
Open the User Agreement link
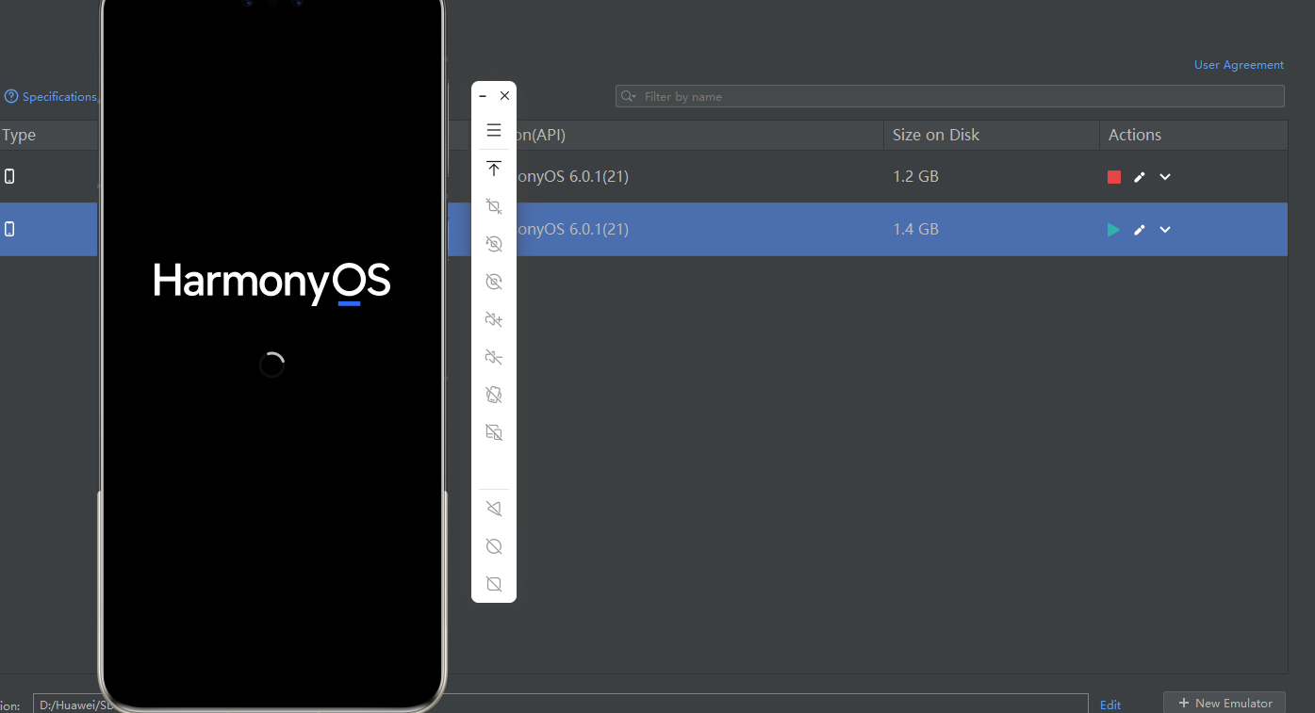[1239, 65]
